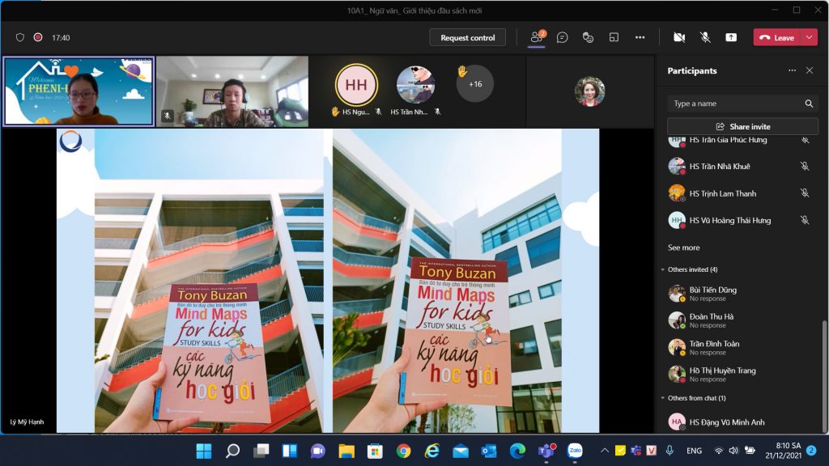
Task: Open the Teams Chat taskbar icon
Action: coord(317,451)
